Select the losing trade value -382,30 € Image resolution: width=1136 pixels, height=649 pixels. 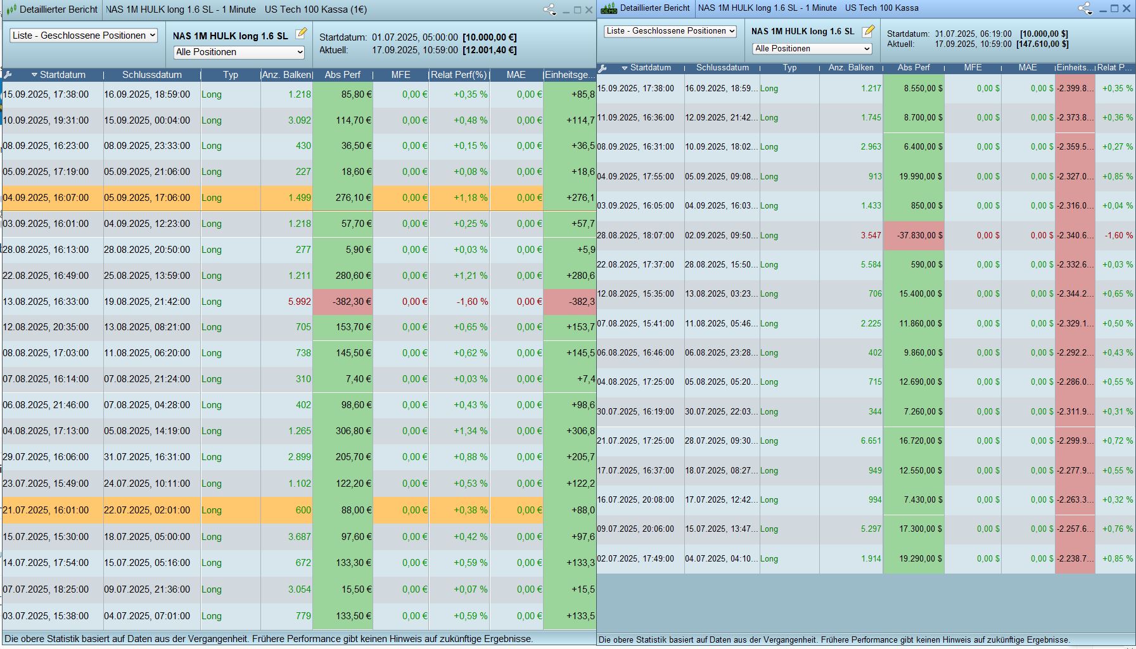pyautogui.click(x=343, y=302)
